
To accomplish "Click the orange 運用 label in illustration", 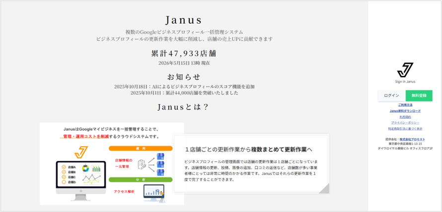I will [141, 148].
